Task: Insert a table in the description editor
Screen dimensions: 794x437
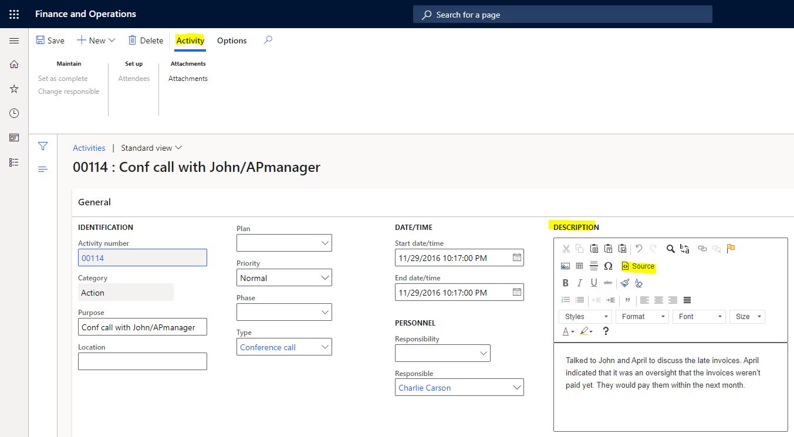Action: pyautogui.click(x=579, y=266)
